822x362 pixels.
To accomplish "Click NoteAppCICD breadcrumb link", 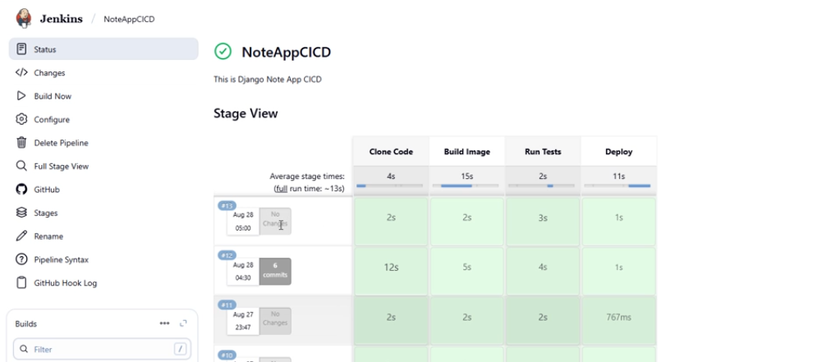I will click(x=129, y=20).
